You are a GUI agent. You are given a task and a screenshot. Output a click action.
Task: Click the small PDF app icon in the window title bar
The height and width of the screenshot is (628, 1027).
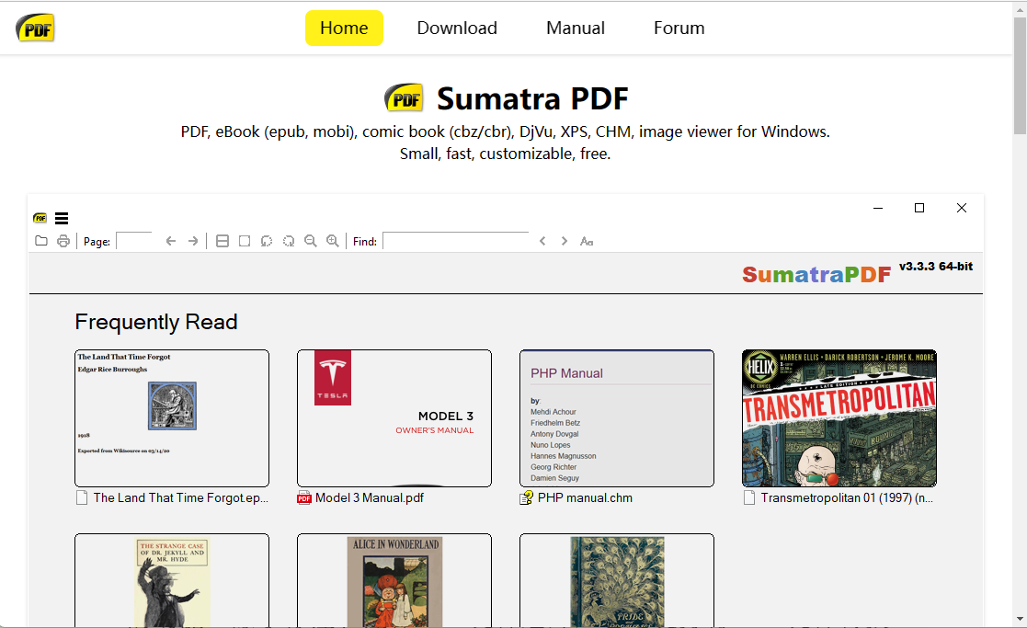(40, 218)
